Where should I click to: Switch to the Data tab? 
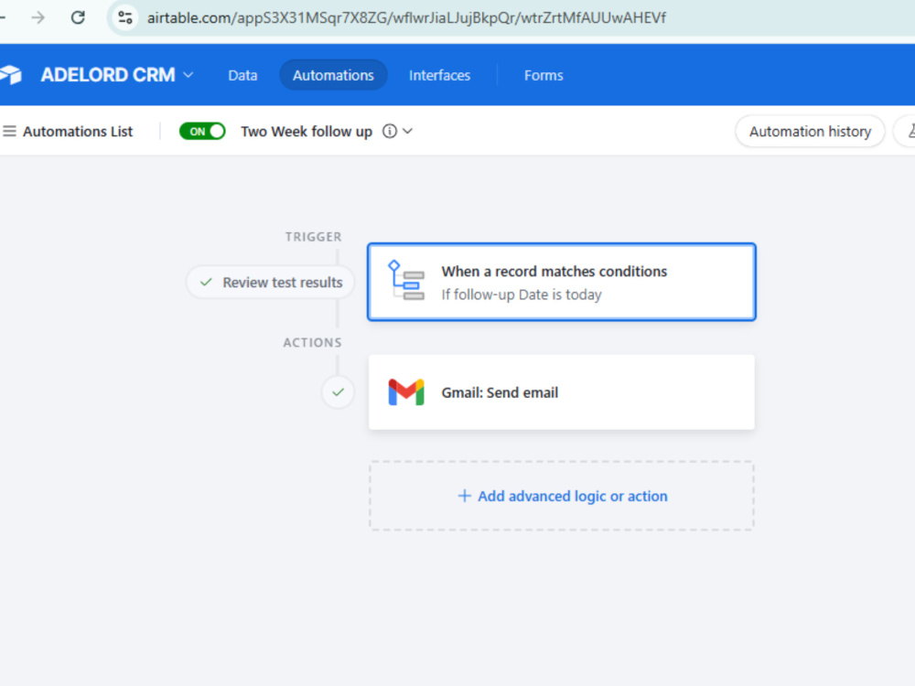tap(242, 75)
